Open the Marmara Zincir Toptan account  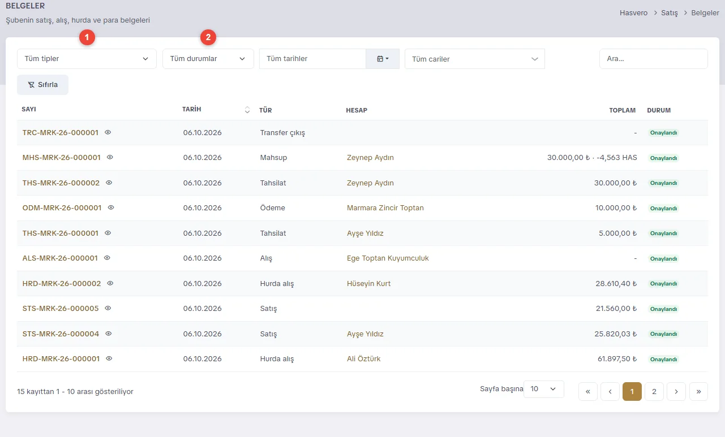tap(385, 208)
